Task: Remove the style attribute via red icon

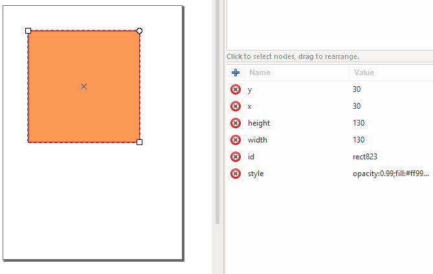Action: pyautogui.click(x=236, y=174)
